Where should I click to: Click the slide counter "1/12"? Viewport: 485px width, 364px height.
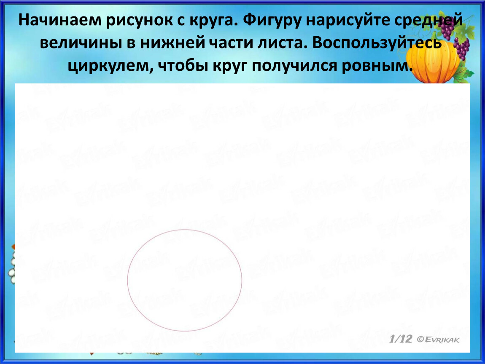(401, 339)
